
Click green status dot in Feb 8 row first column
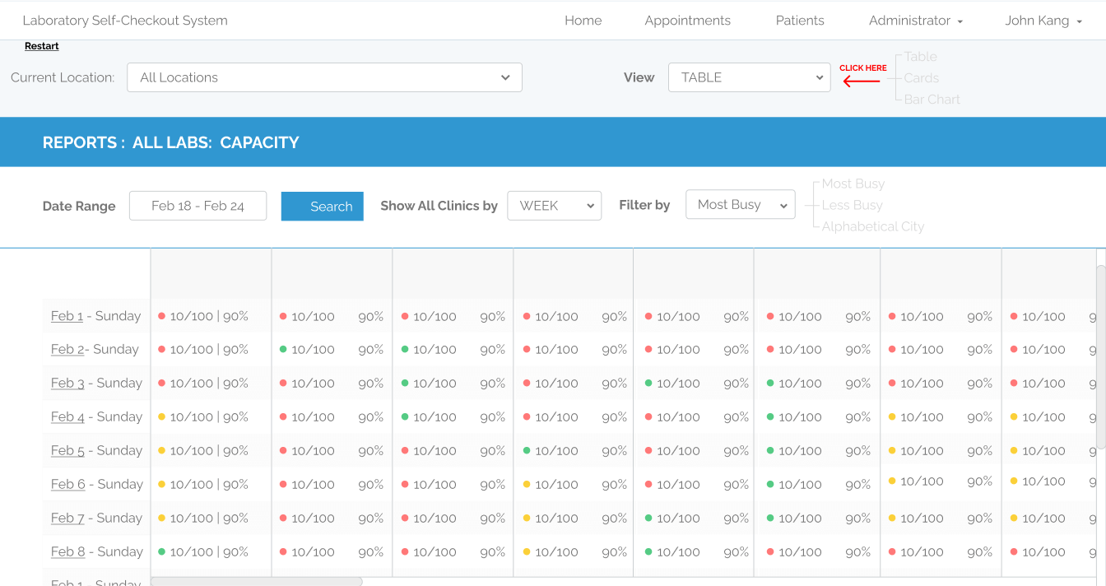click(162, 552)
